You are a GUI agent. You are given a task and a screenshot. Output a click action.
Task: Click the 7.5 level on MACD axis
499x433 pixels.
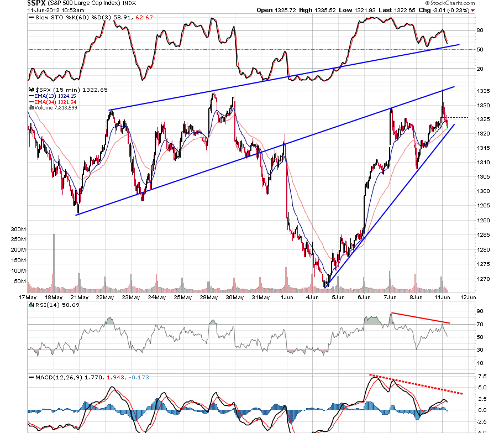point(482,377)
